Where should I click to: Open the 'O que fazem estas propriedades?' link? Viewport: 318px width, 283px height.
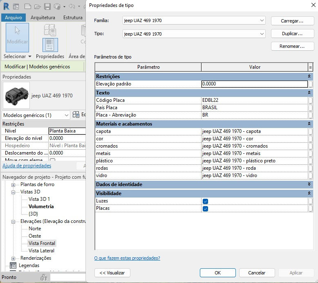click(x=127, y=258)
